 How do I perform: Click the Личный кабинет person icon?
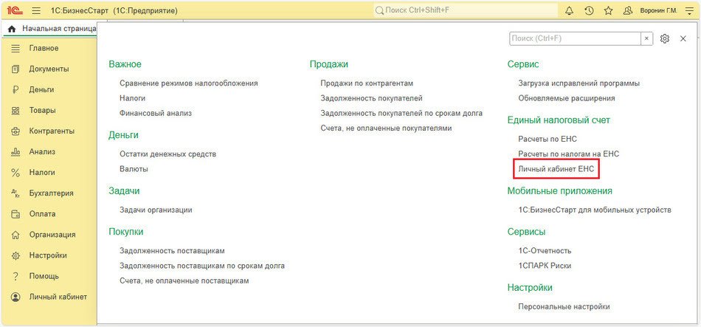pos(15,297)
